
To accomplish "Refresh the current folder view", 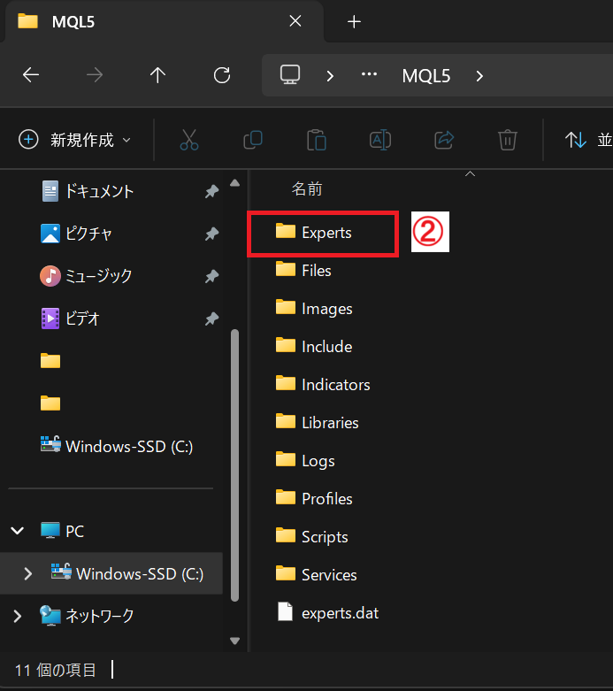I will pyautogui.click(x=222, y=75).
